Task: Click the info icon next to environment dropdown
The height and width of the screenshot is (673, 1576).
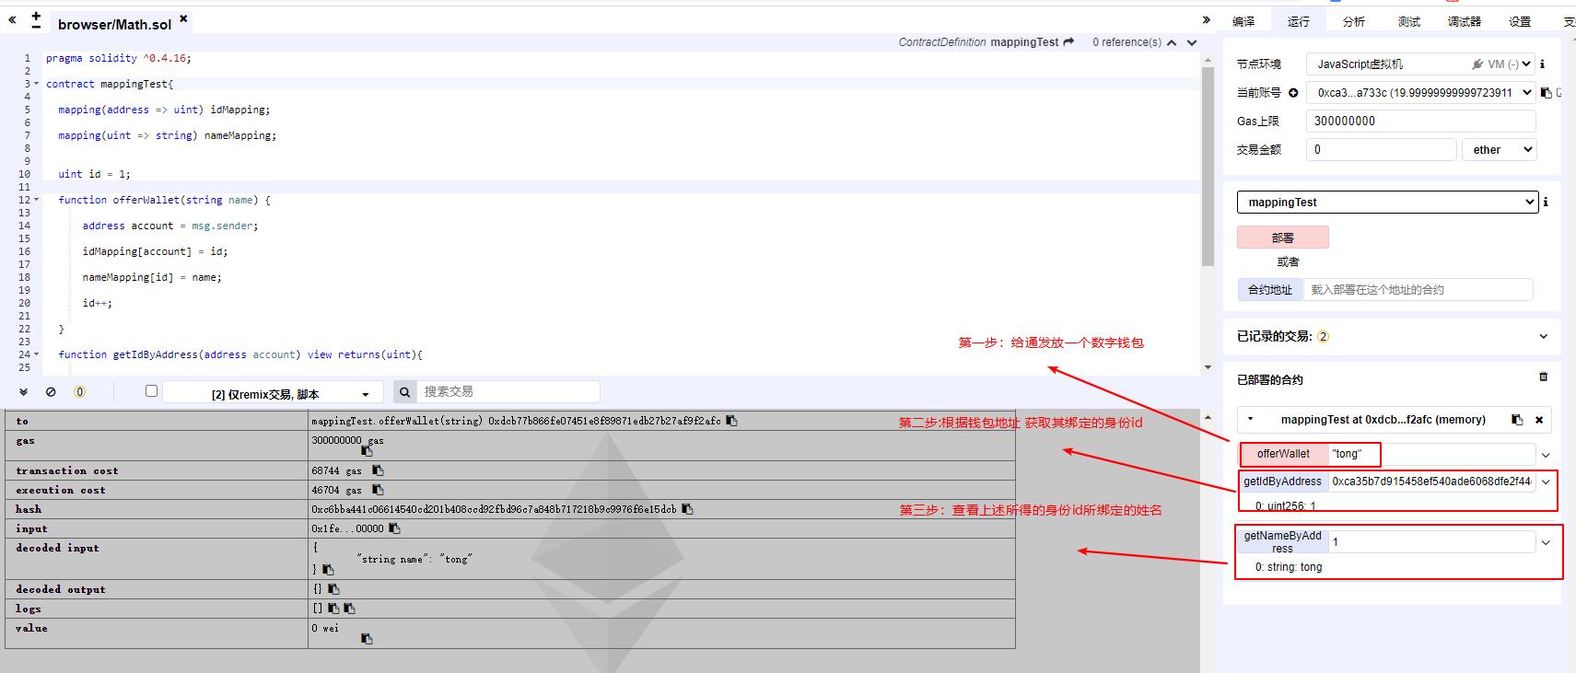Action: click(x=1543, y=64)
